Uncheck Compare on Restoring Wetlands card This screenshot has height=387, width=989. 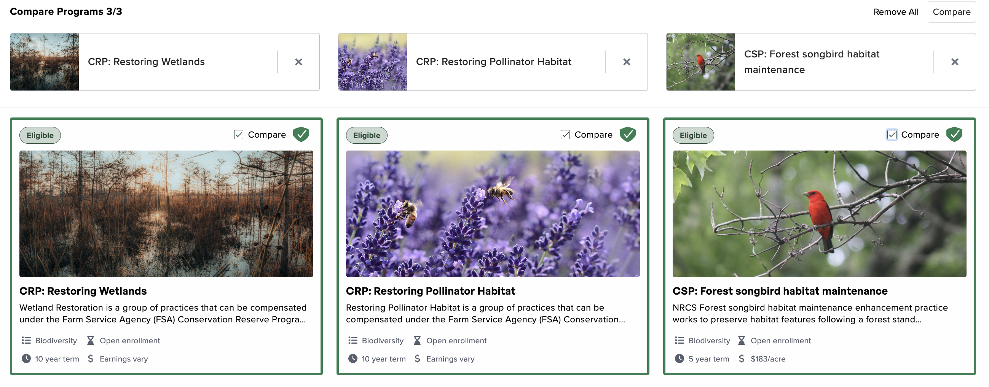(x=239, y=135)
